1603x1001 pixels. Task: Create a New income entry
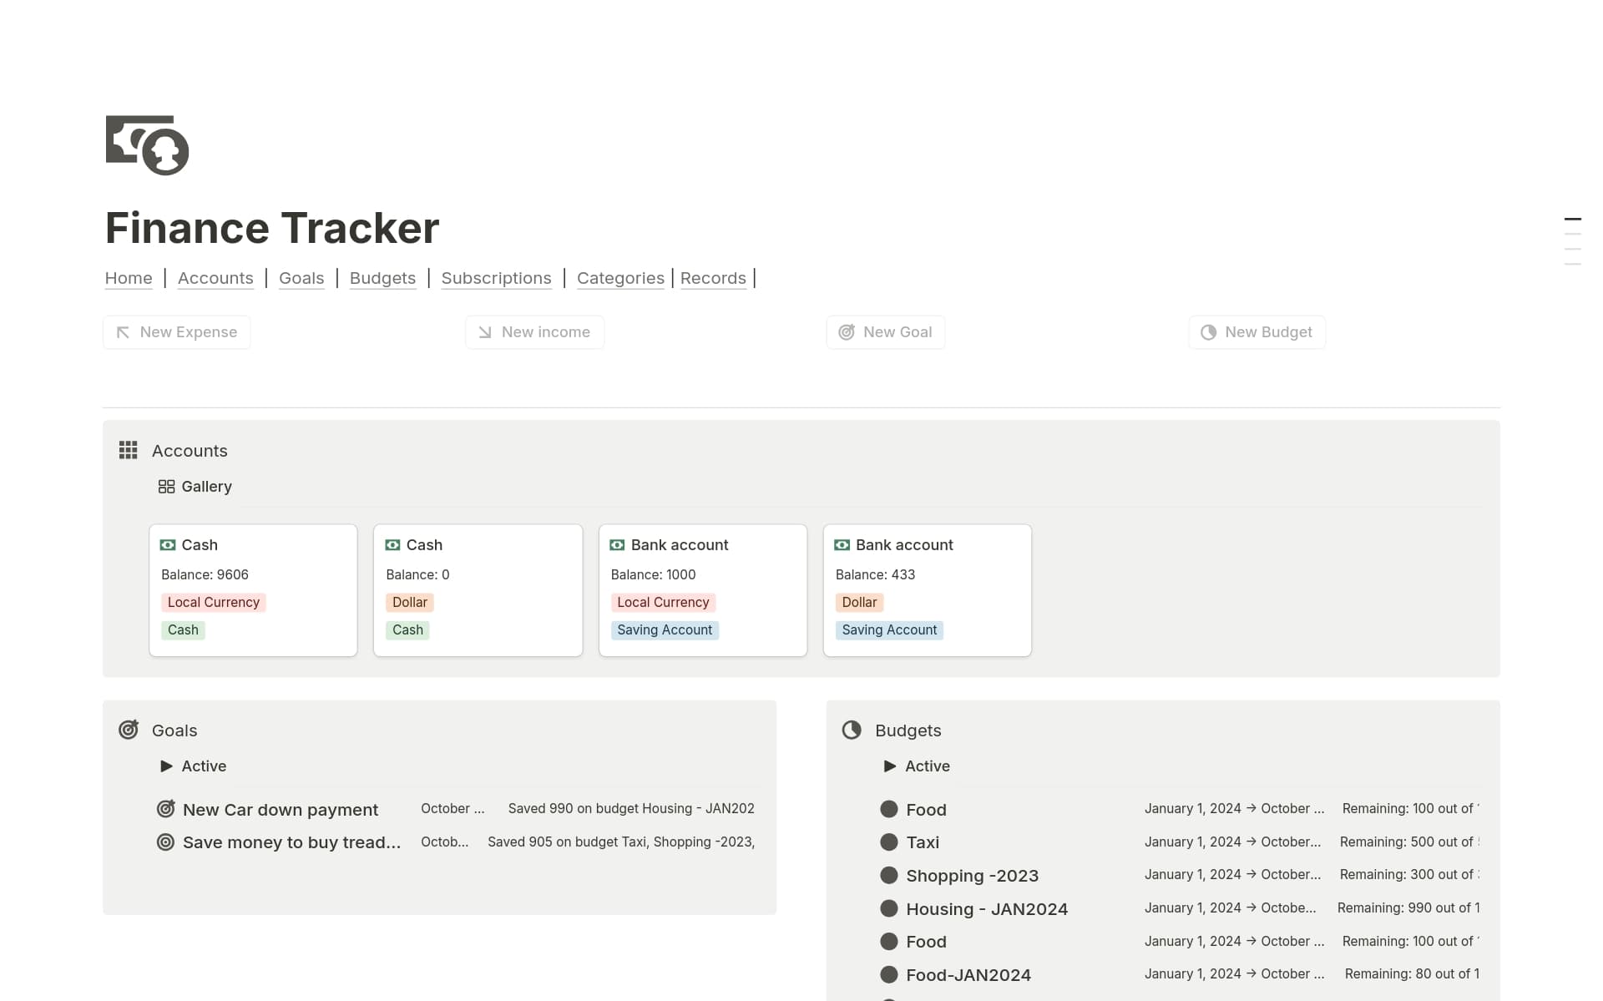tap(534, 332)
